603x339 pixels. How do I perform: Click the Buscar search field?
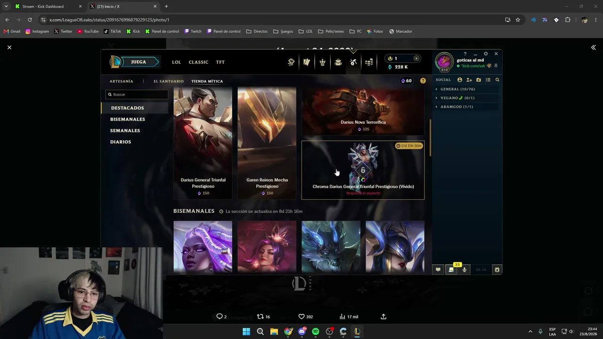pos(137,94)
